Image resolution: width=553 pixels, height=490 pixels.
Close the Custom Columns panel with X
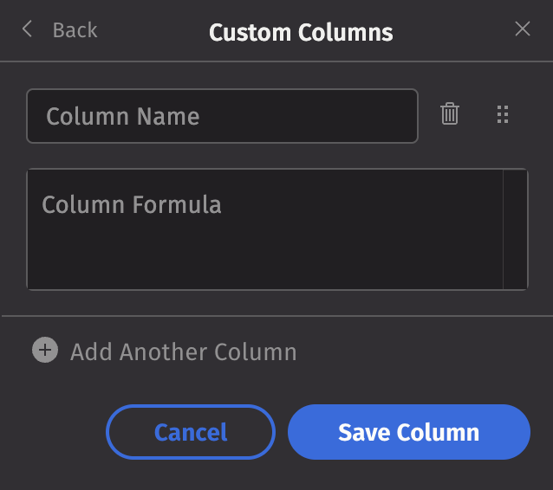click(523, 29)
